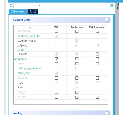The image size is (123, 115).
Task: Enable RAMCFG for Application
Action: (77, 78)
